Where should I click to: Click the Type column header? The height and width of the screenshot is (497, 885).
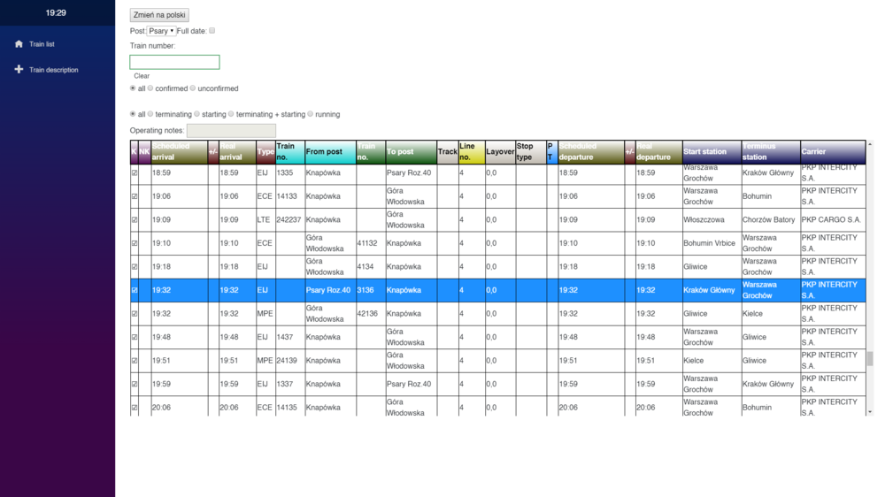pyautogui.click(x=265, y=152)
